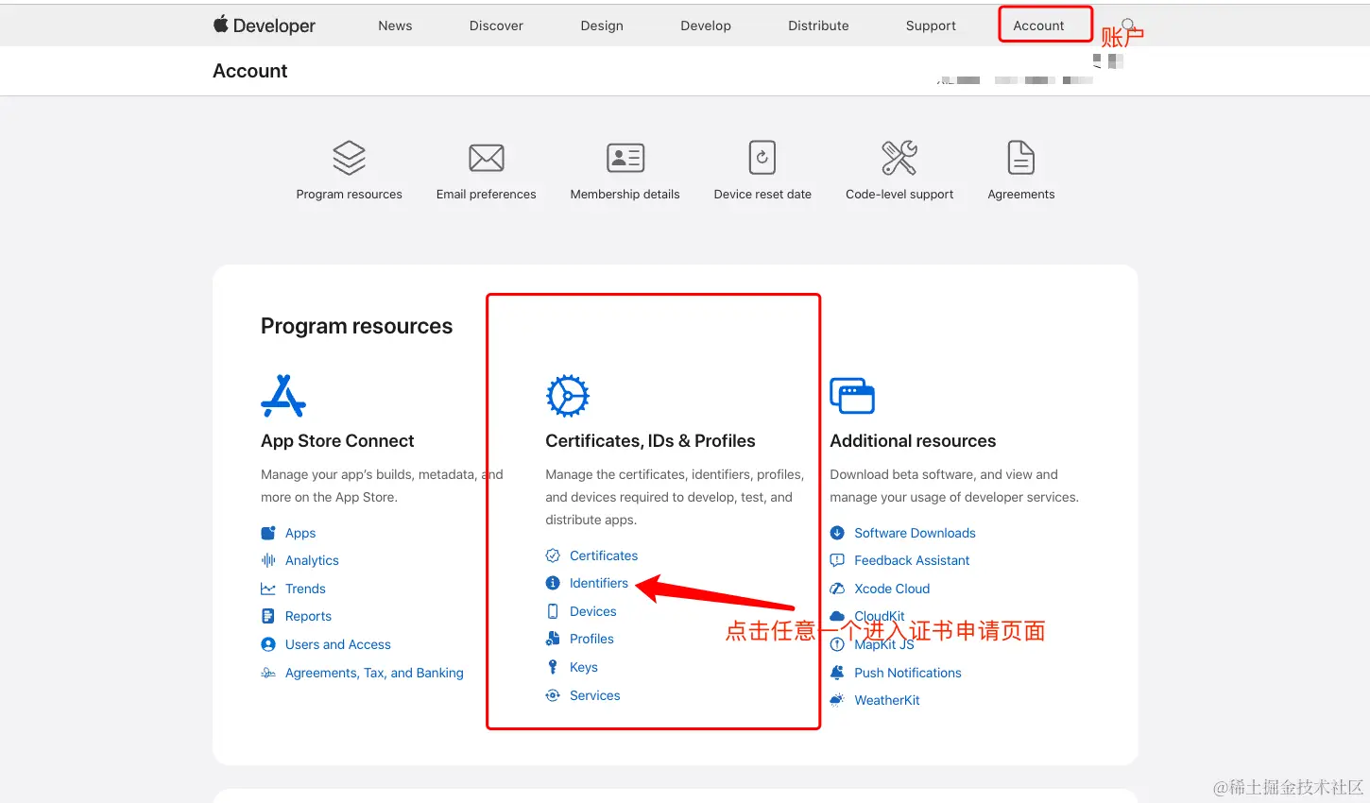The height and width of the screenshot is (803, 1370).
Task: Click the Email preferences envelope icon
Action: (487, 158)
